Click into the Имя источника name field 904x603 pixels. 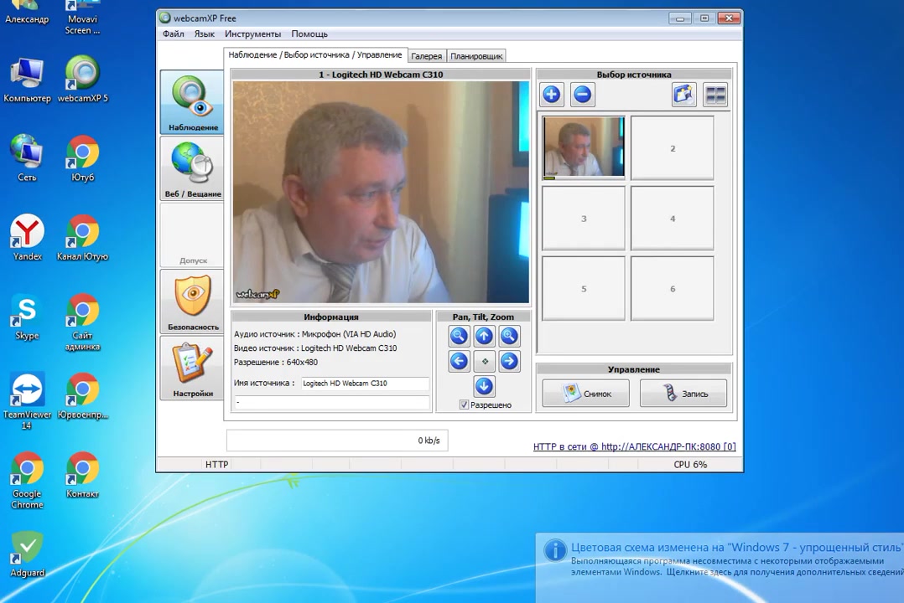[x=365, y=383]
